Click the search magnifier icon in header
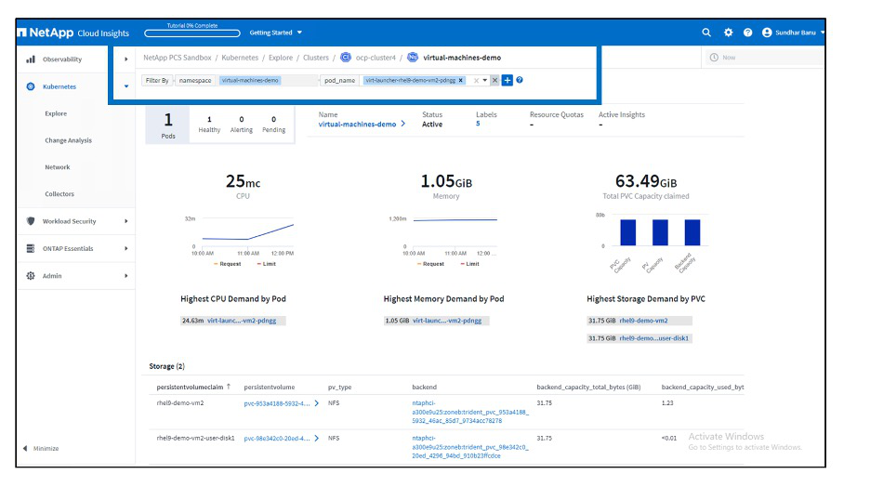Viewport: 870px width, 500px height. [x=707, y=33]
